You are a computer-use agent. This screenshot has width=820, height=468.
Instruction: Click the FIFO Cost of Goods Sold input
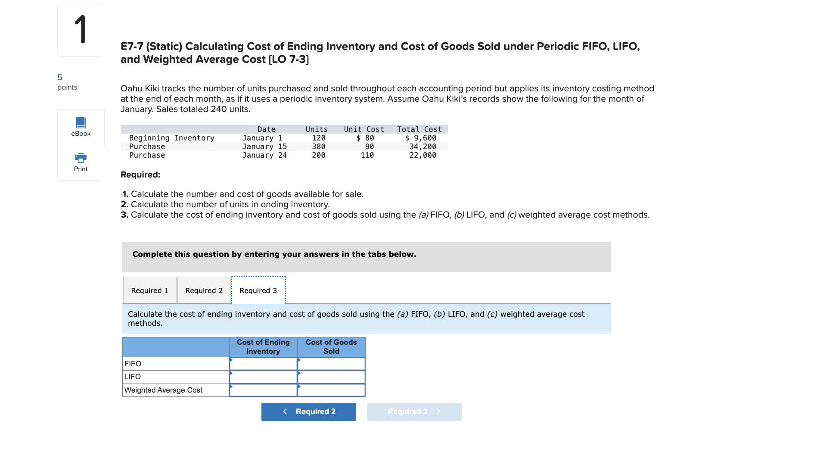pyautogui.click(x=331, y=363)
